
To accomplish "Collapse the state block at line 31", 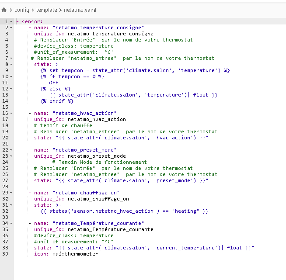I will pyautogui.click(x=11, y=205).
